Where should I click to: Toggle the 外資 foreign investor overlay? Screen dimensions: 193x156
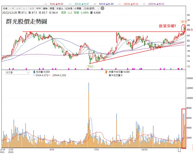(x=12, y=8)
